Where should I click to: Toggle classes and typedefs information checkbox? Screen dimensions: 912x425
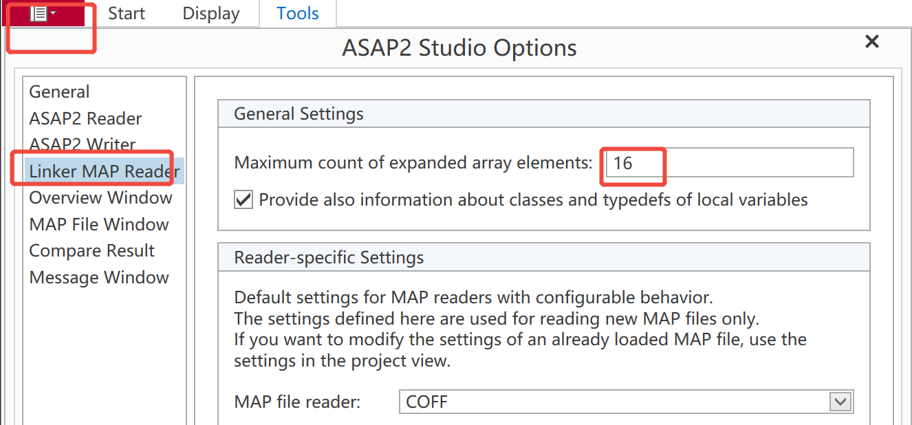pos(243,200)
